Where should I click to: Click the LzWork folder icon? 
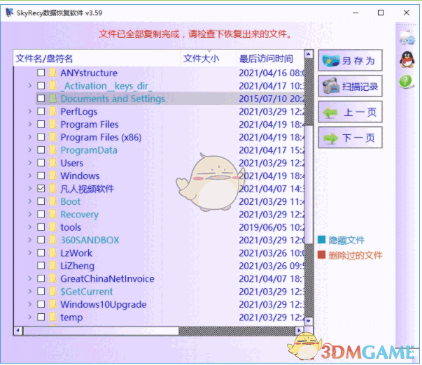(x=52, y=253)
